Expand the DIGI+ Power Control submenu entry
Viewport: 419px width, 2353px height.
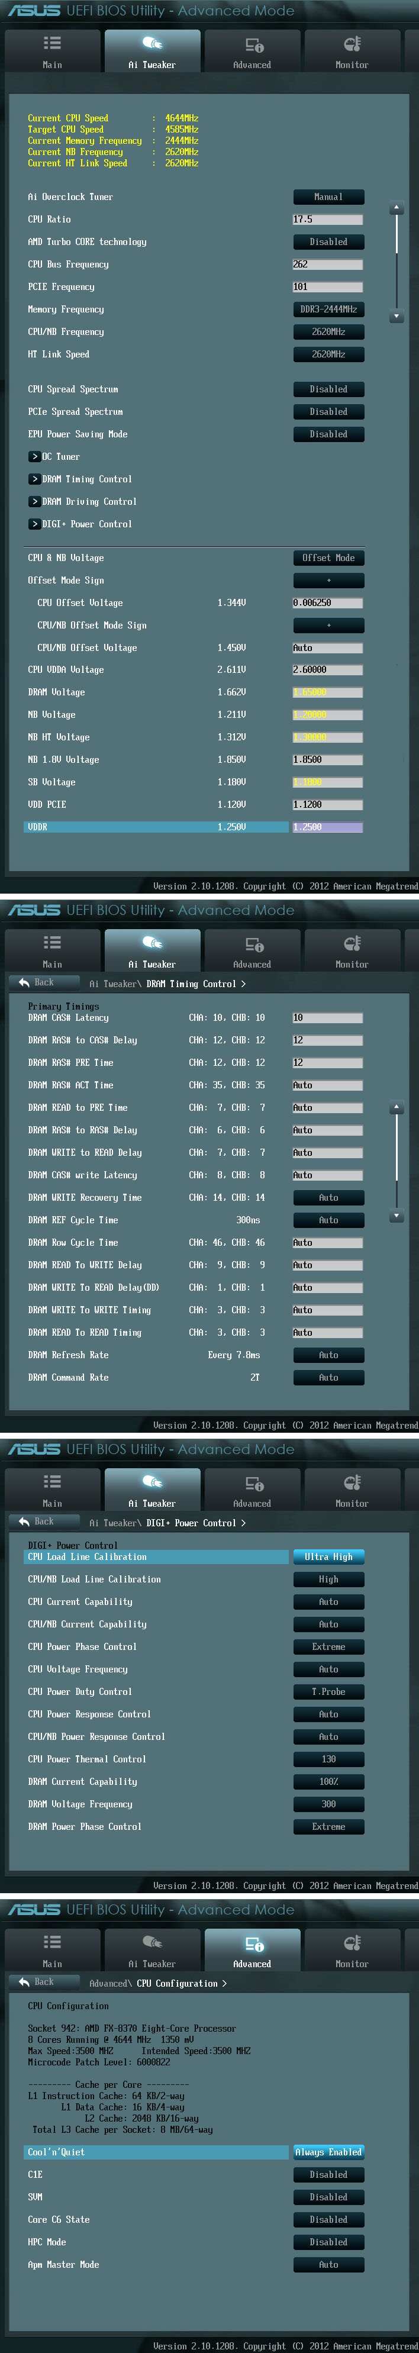[80, 524]
